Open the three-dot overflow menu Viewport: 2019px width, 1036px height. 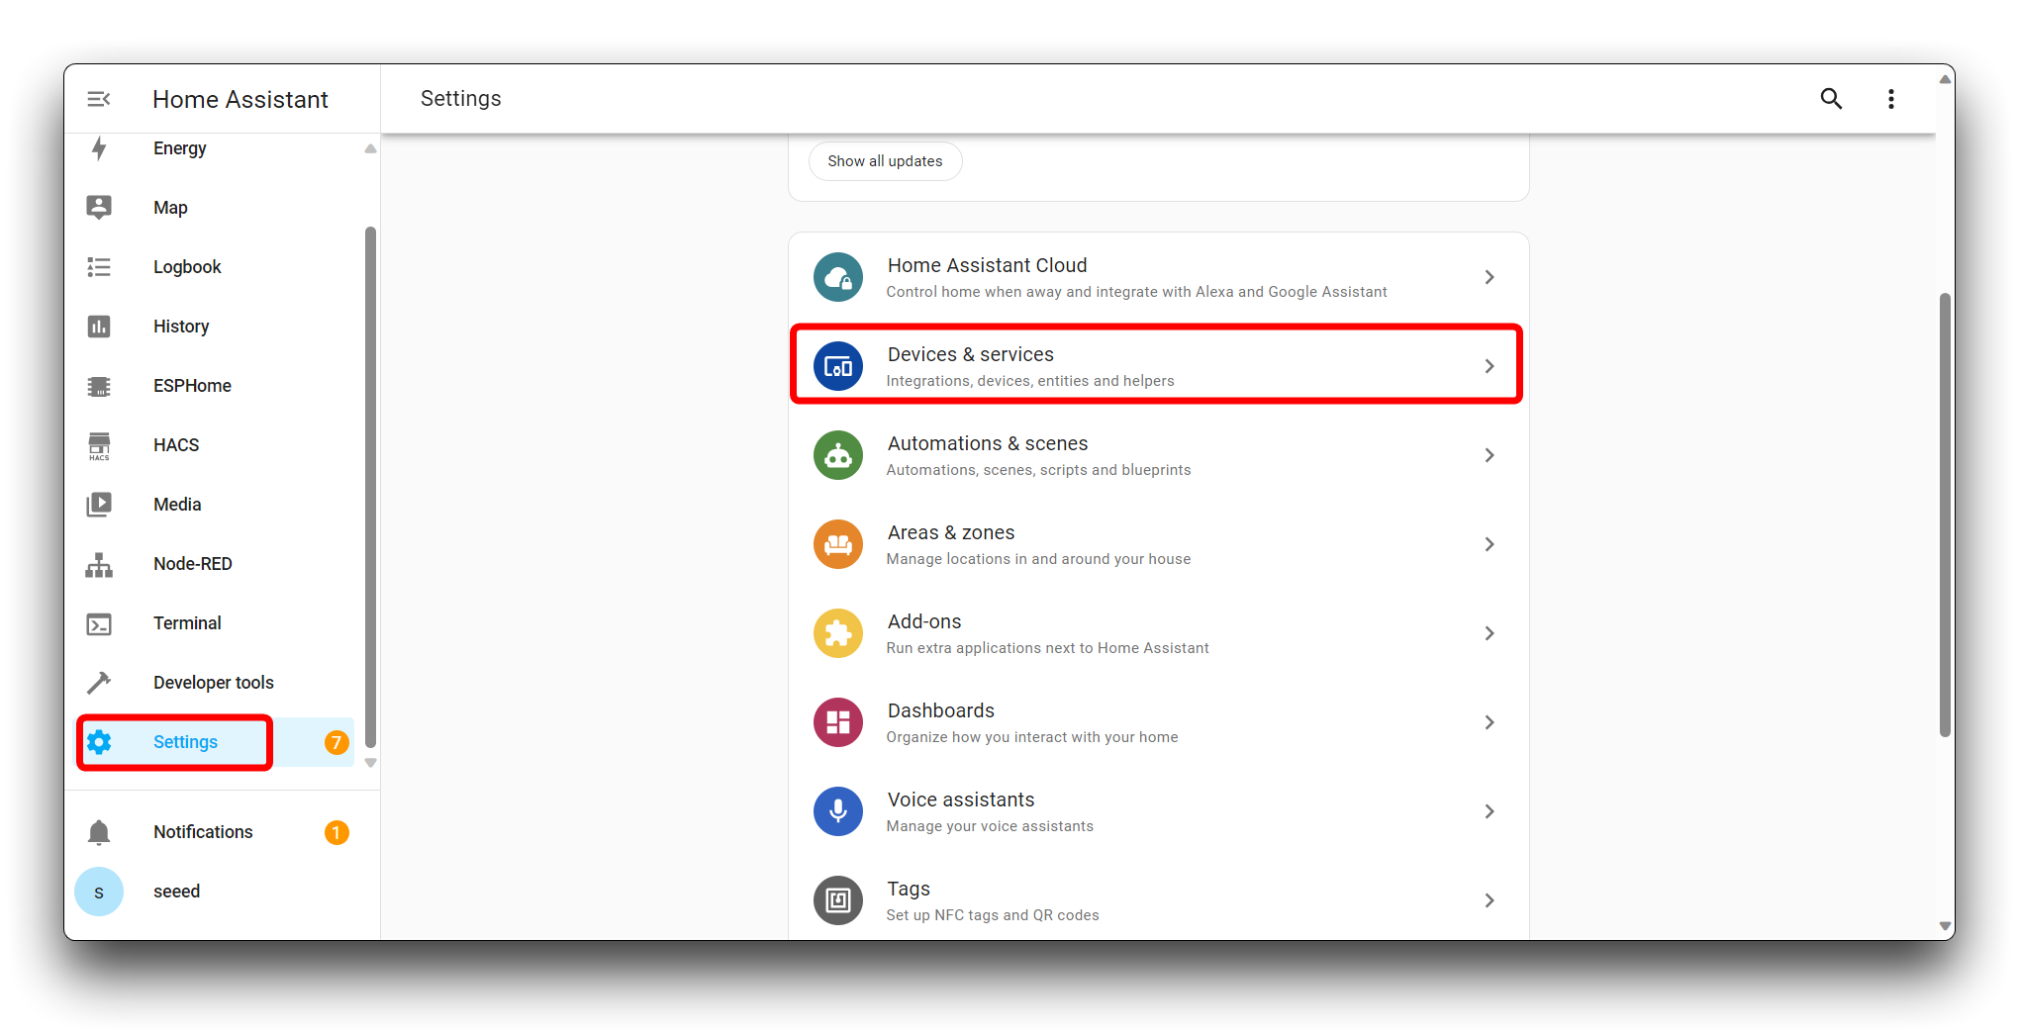(1890, 99)
